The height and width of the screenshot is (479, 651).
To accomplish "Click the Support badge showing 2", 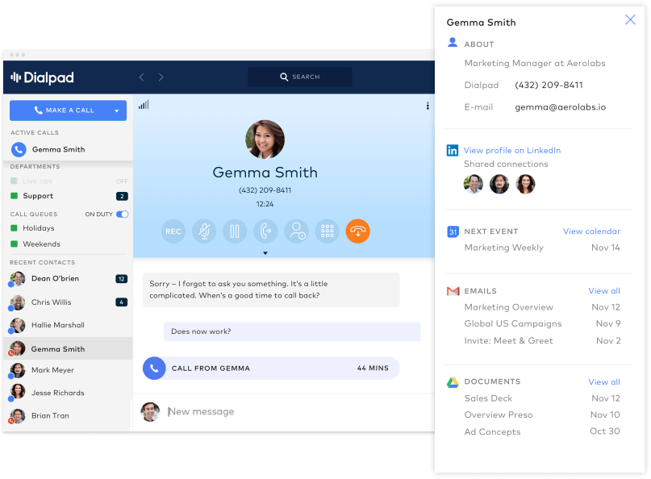I will click(122, 196).
